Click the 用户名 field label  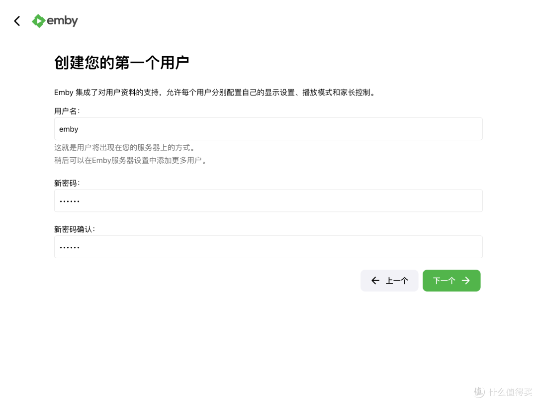(66, 111)
